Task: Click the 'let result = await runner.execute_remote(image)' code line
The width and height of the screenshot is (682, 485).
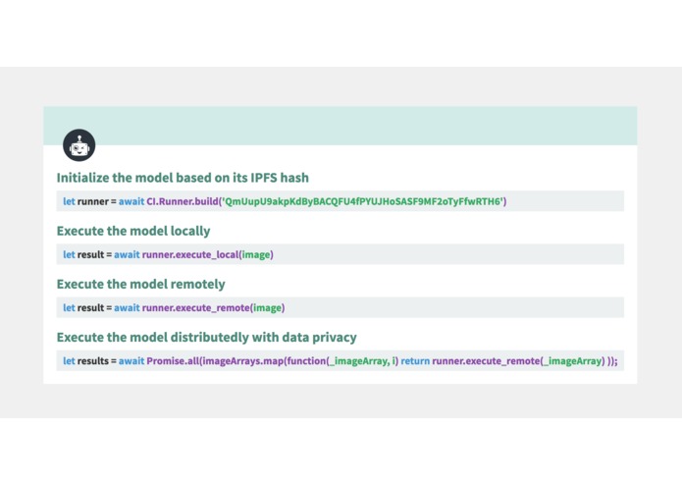Action: click(x=341, y=307)
